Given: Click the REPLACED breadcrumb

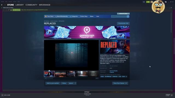Looking at the screenshot, I should 62,21.
